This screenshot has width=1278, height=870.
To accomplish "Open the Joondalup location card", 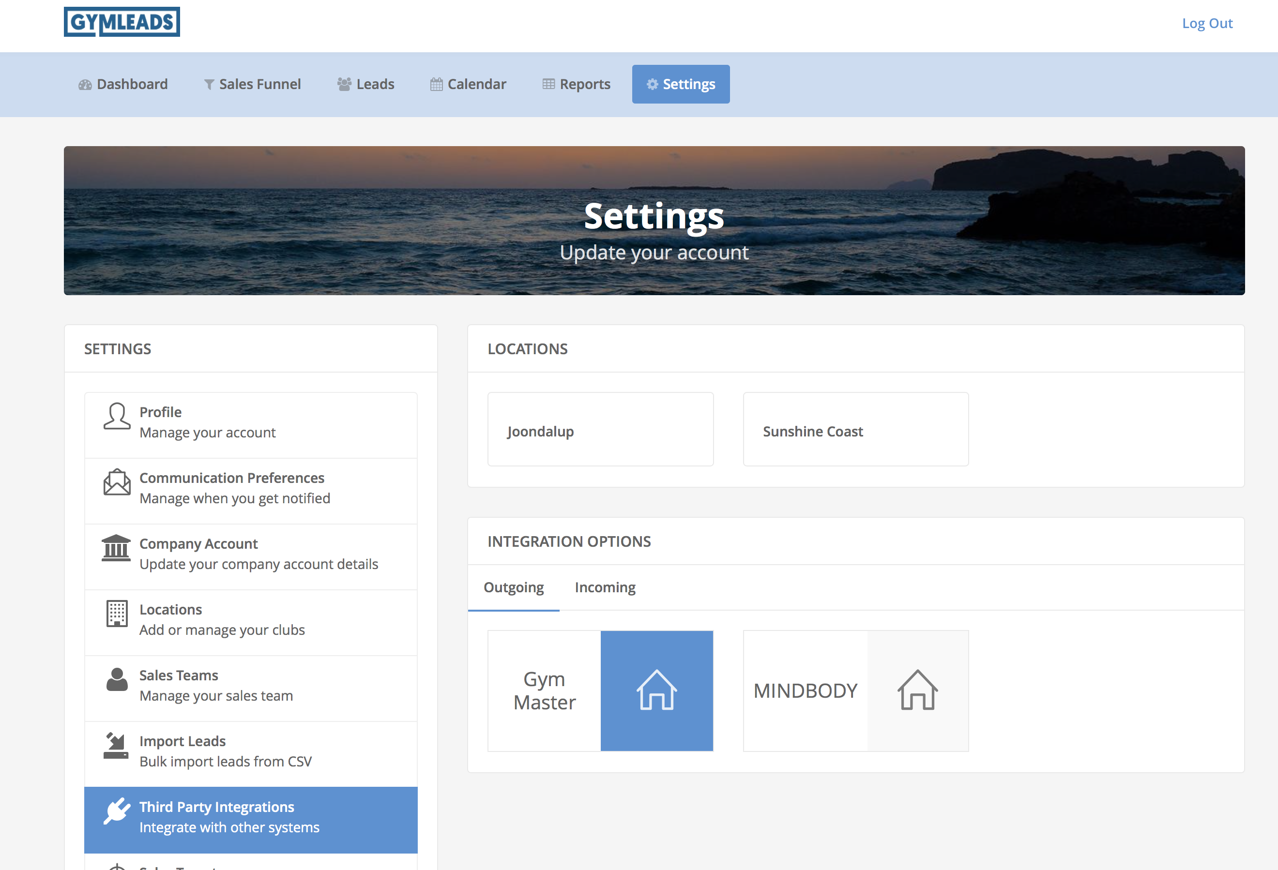I will click(x=600, y=429).
